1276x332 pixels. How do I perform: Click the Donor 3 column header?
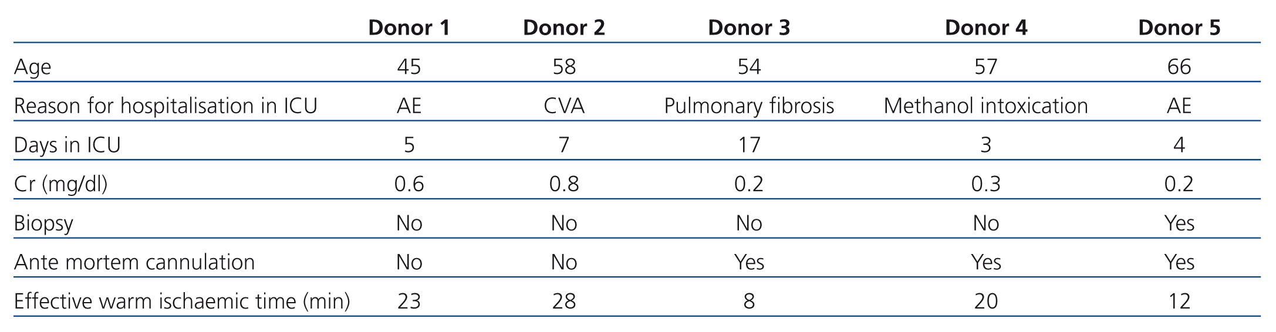coord(749,28)
